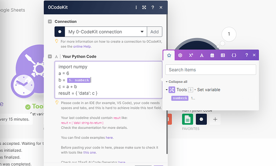This screenshot has width=276, height=166.
Task: Collapse the Tools Set variable group
Action: pyautogui.click(x=167, y=90)
